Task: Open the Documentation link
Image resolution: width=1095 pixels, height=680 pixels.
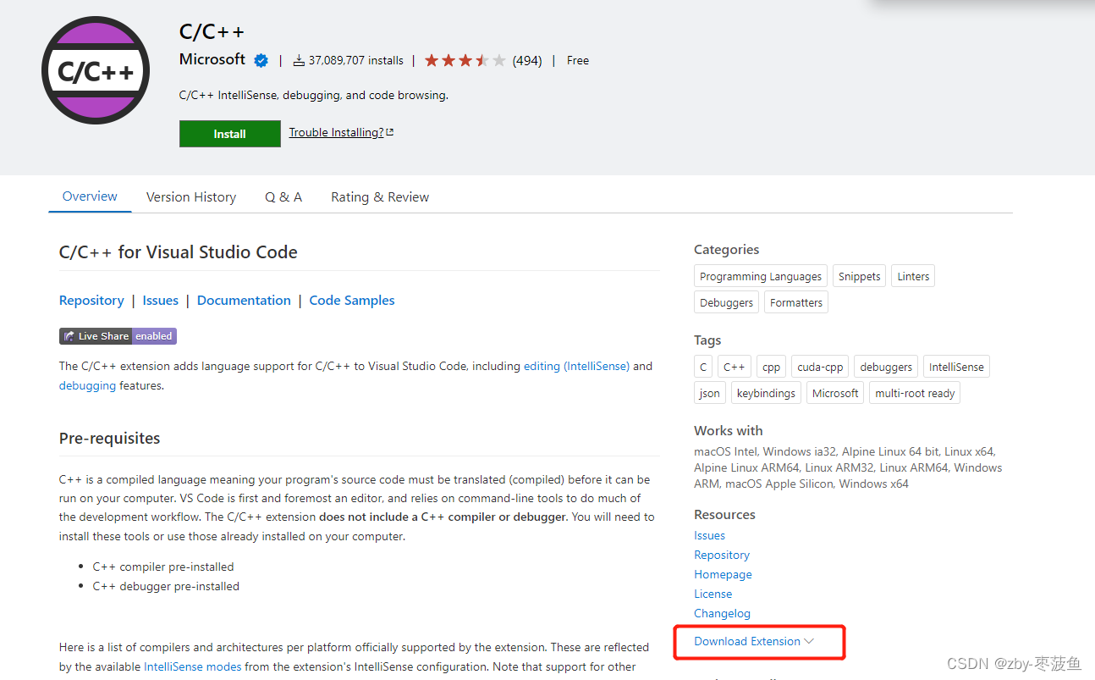Action: pos(244,301)
